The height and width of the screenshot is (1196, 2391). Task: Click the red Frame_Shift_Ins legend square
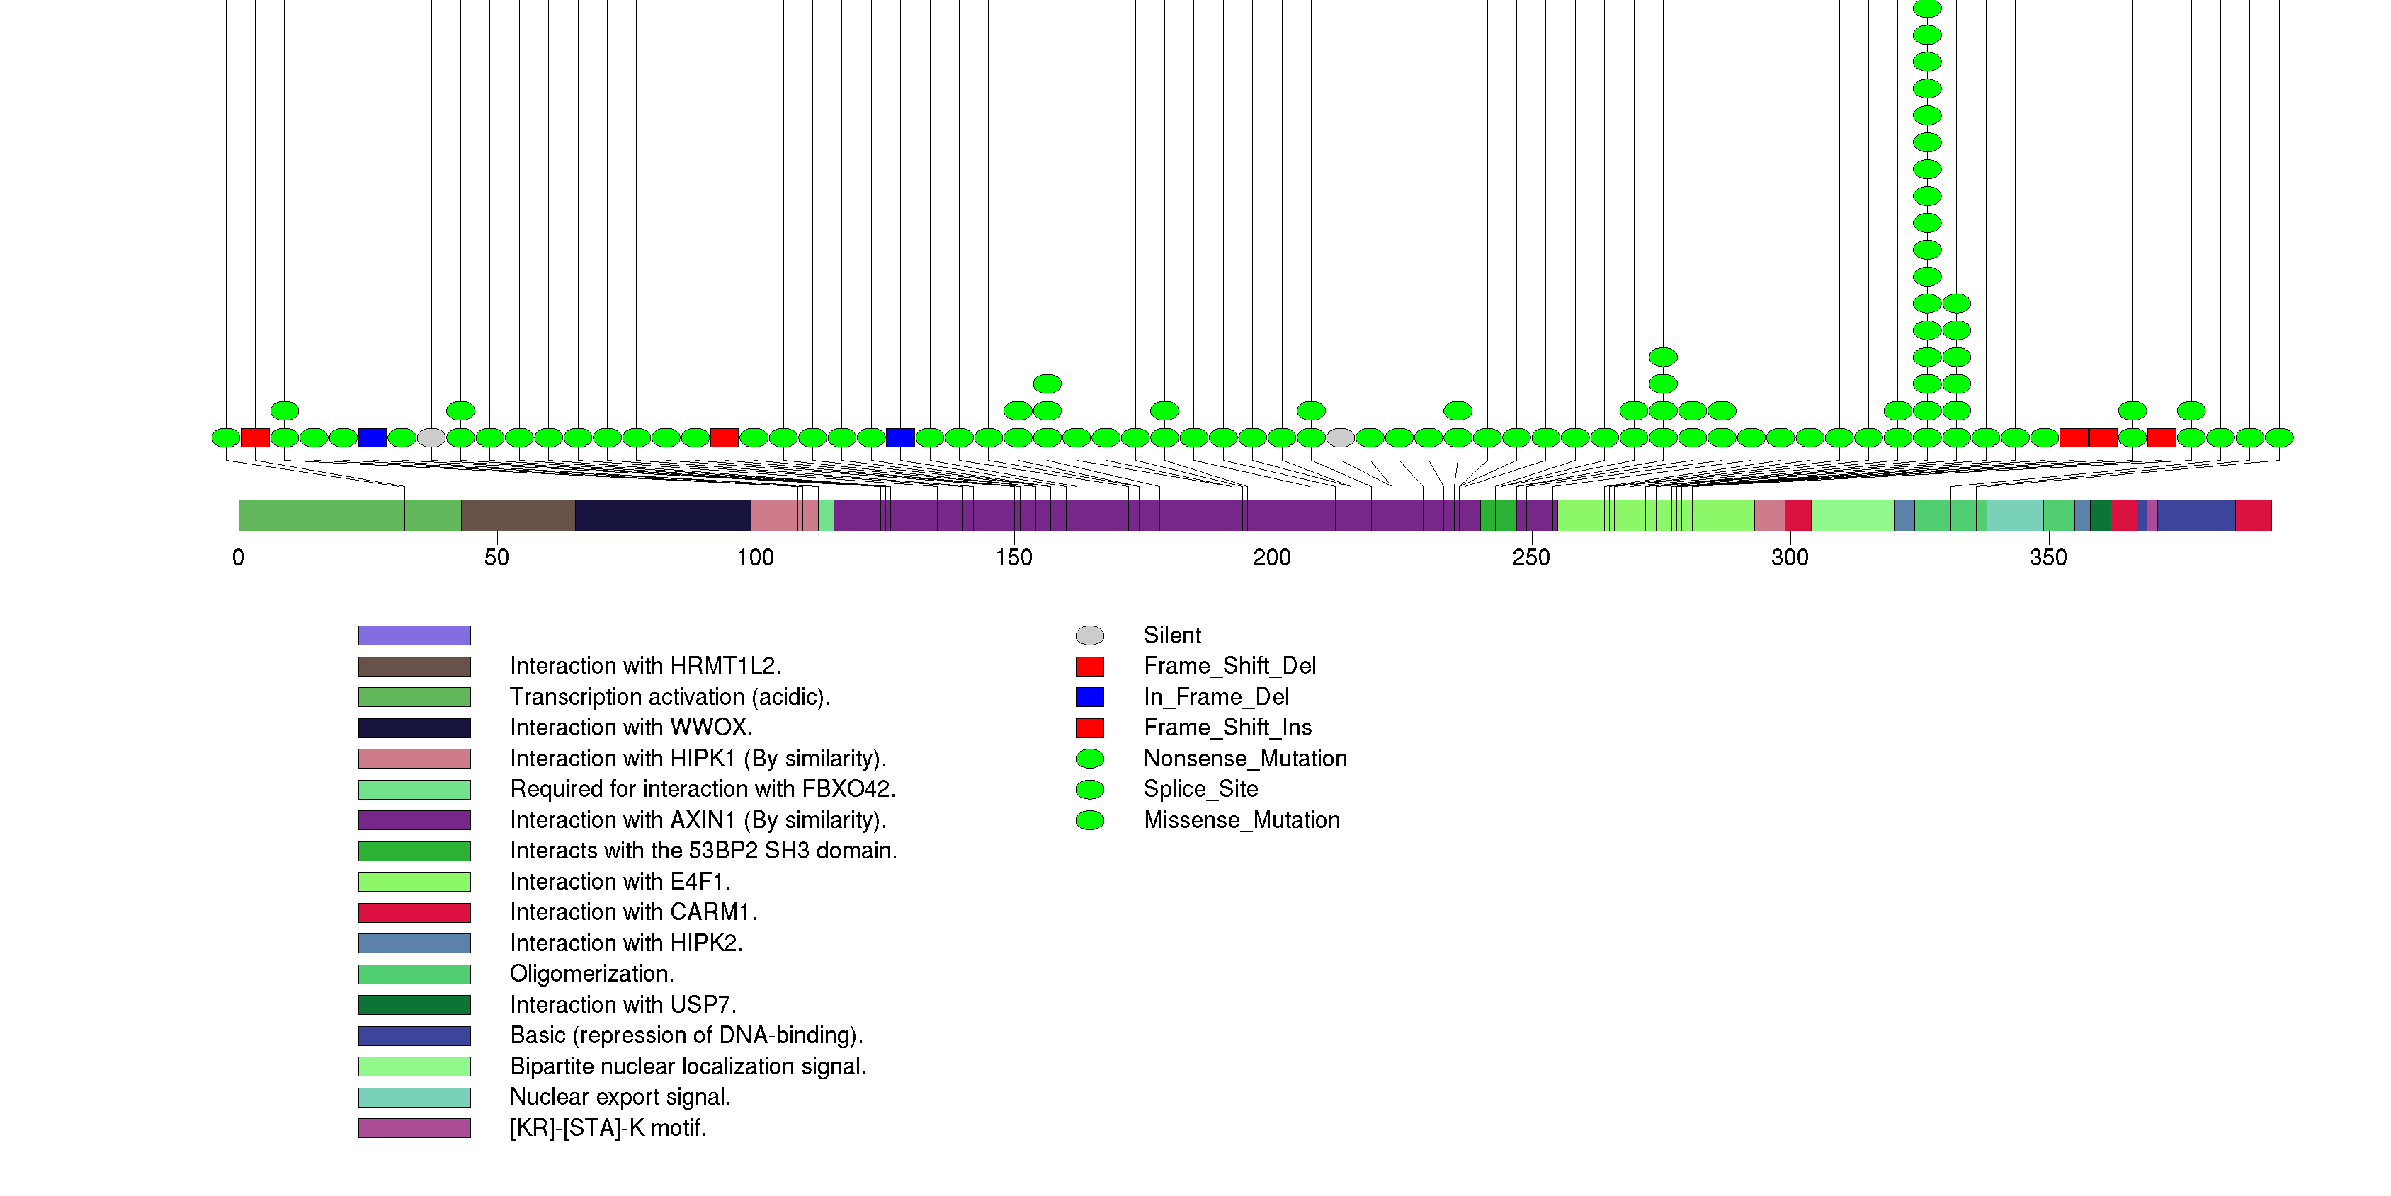pyautogui.click(x=1089, y=728)
